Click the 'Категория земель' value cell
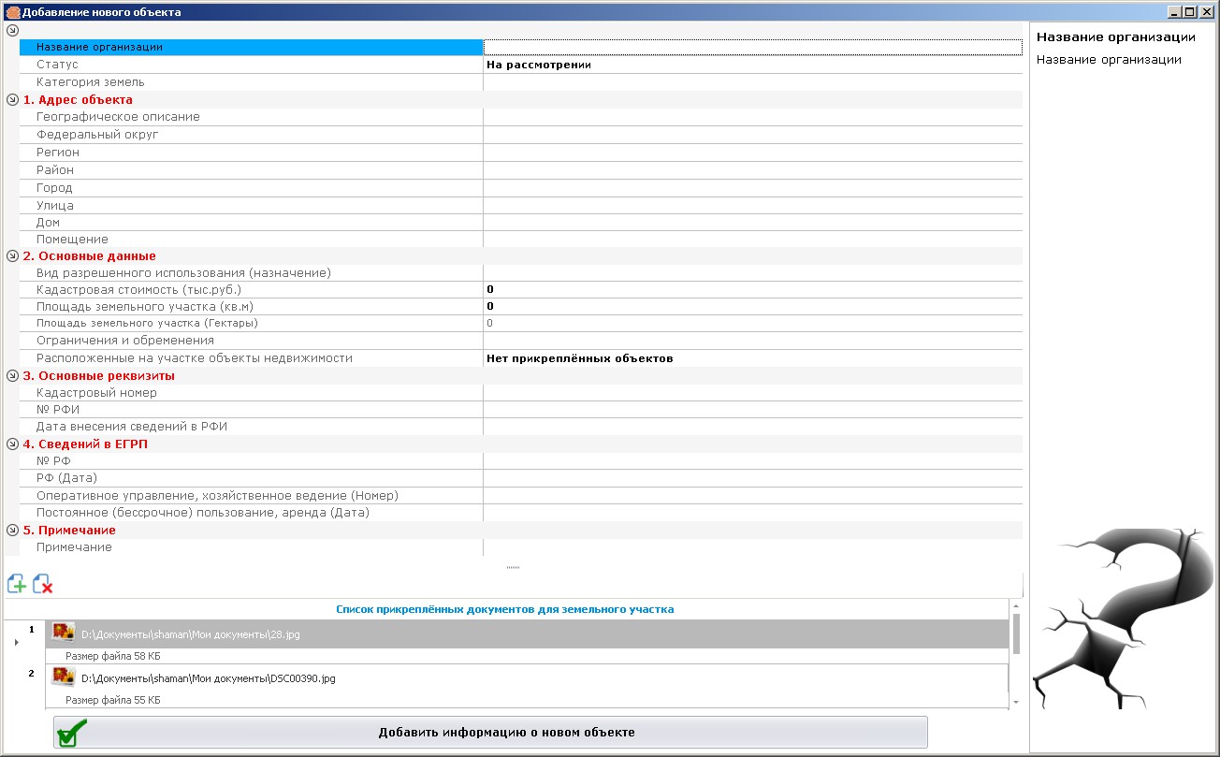 [752, 82]
